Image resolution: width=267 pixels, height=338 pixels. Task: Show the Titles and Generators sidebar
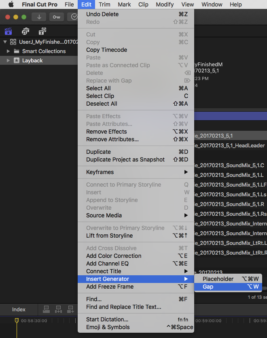42,32
